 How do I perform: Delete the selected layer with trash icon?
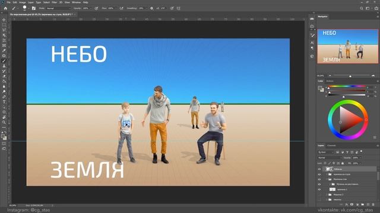point(373,205)
